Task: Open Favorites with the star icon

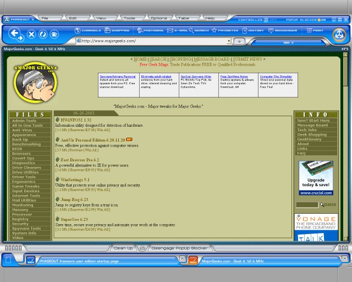Action: pyautogui.click(x=225, y=30)
